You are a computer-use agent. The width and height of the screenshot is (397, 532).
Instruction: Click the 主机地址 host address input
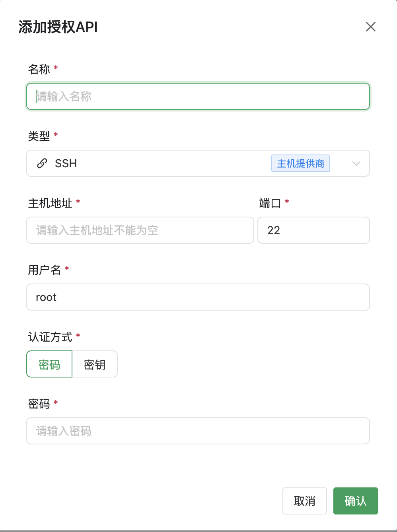[x=140, y=230]
